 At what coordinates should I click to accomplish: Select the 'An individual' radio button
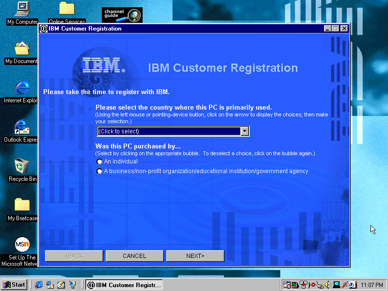100,162
